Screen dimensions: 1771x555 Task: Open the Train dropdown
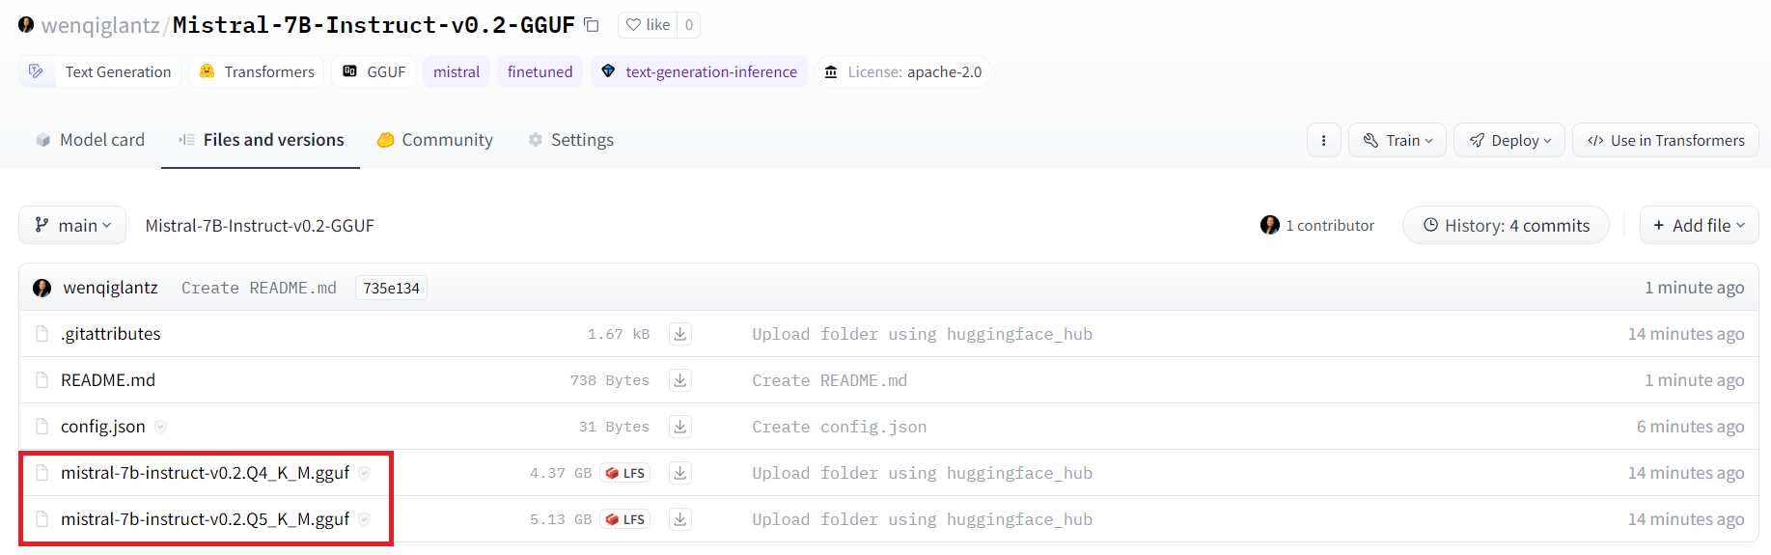click(x=1397, y=141)
